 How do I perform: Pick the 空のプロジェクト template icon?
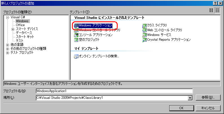[76, 40]
